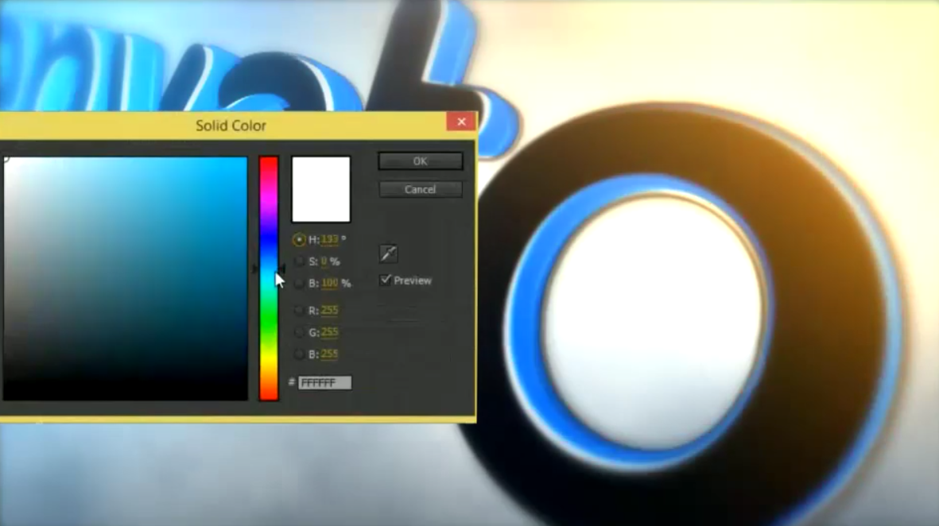Click the blue value 255
This screenshot has width=939, height=526.
click(x=329, y=354)
